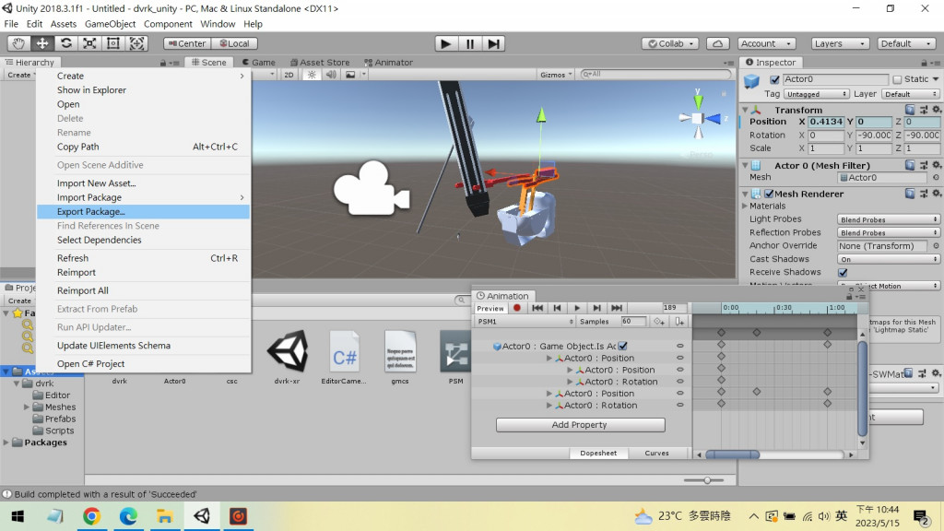Viewport: 944px width, 531px height.
Task: Open Chrome from the taskbar
Action: click(x=91, y=516)
